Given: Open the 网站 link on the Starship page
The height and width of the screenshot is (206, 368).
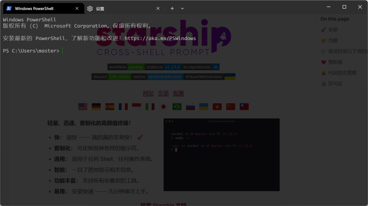Looking at the screenshot, I should click(x=148, y=93).
